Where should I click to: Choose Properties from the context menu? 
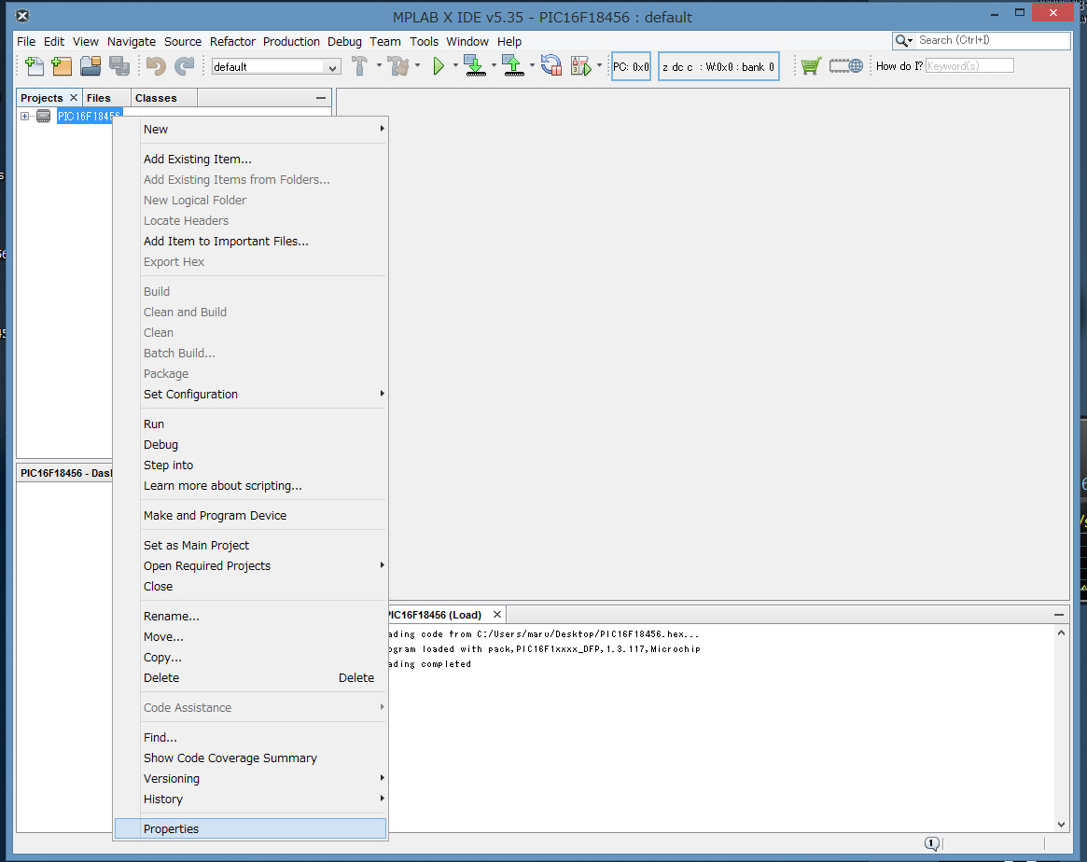click(x=250, y=828)
